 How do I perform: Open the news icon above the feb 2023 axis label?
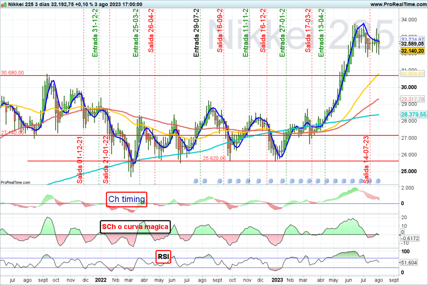[x=292, y=181]
